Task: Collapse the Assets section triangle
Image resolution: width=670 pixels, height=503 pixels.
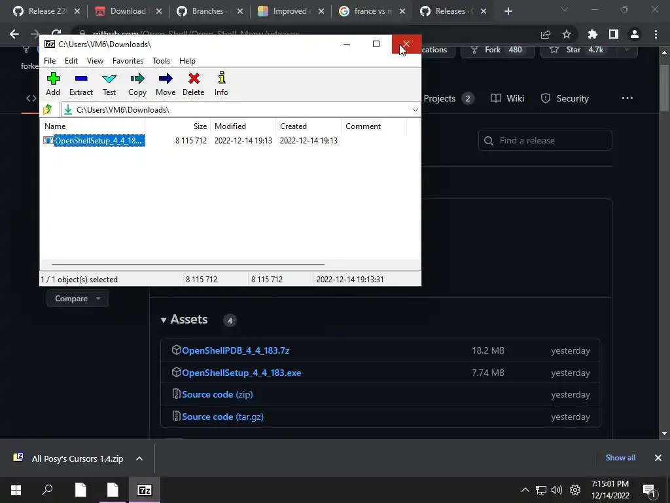Action: coord(163,320)
